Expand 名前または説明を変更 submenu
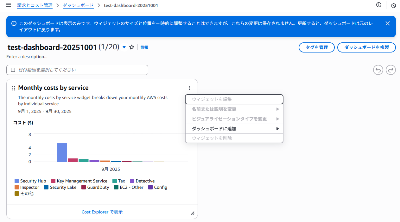This screenshot has height=222, width=400. click(x=234, y=109)
